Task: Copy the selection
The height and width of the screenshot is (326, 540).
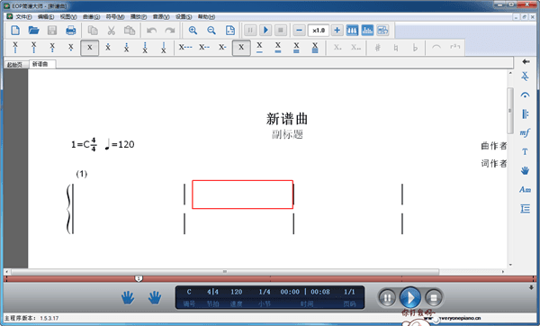Action: (93, 31)
